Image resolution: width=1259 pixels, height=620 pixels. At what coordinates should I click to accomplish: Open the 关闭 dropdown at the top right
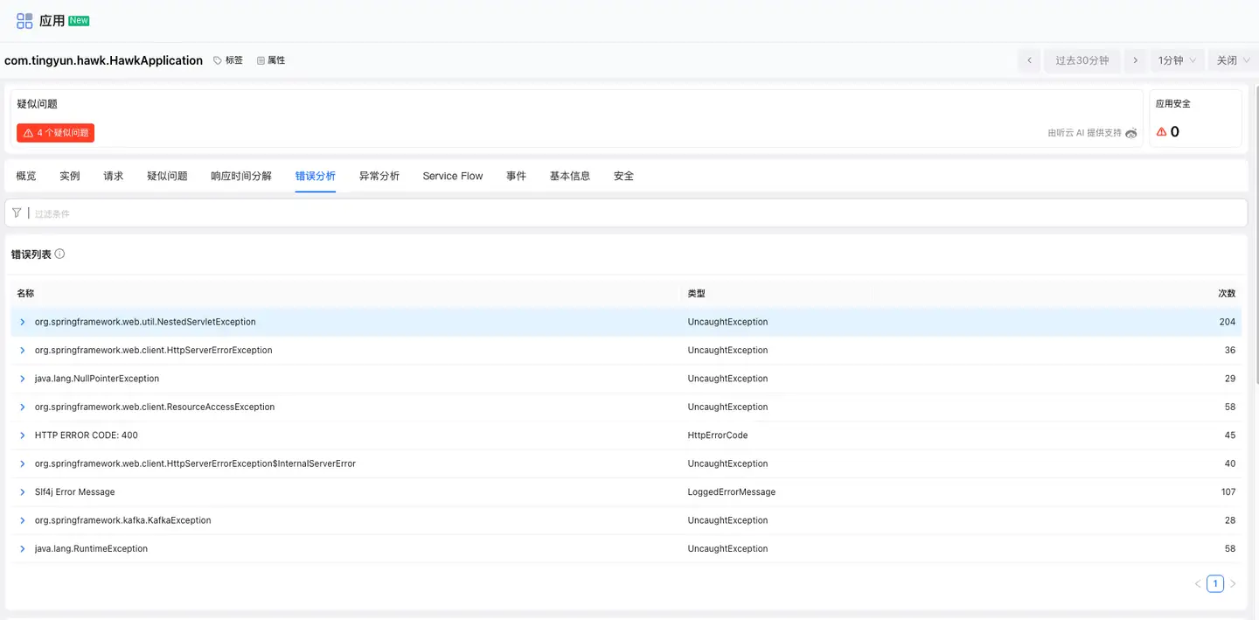pyautogui.click(x=1232, y=59)
